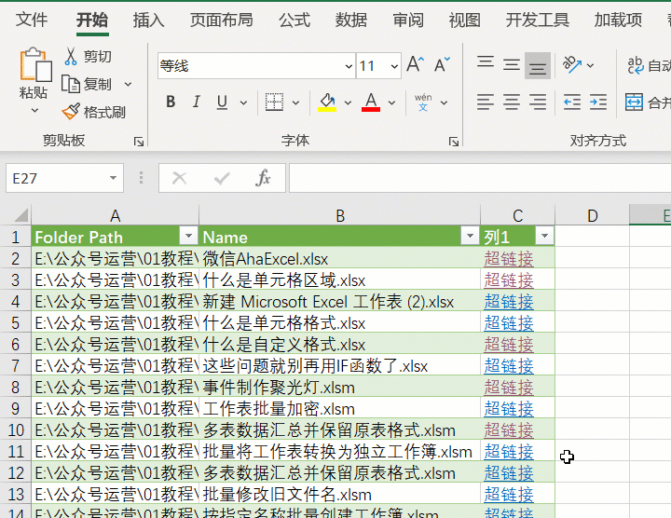The width and height of the screenshot is (671, 518).
Task: Decrease font size with smaller A
Action: (442, 65)
